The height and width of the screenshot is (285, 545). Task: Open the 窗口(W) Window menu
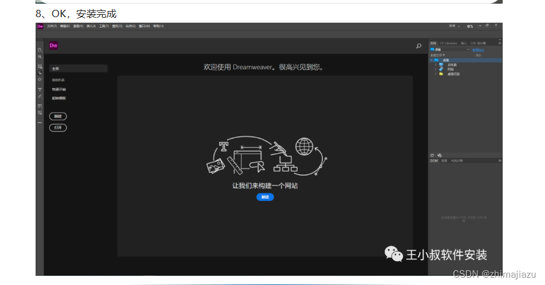click(144, 26)
